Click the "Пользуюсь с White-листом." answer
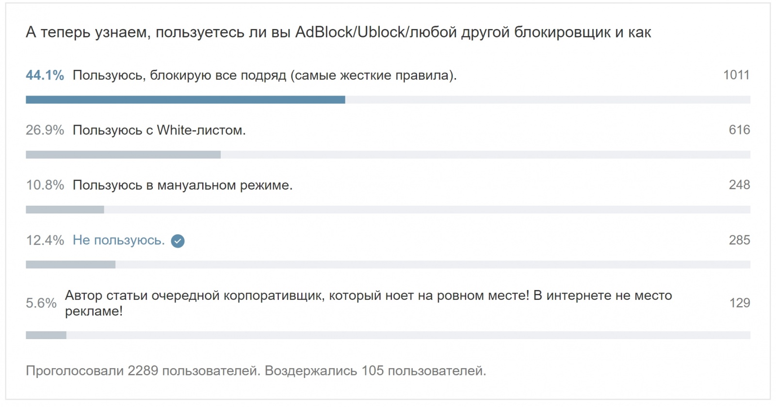Viewport: 776px width, 407px height. pos(159,130)
